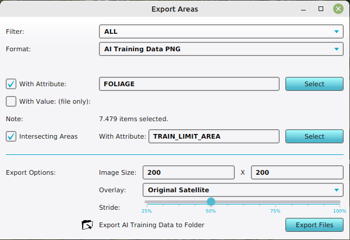Close the Export Areas dialog
This screenshot has height=240, width=350.
pyautogui.click(x=338, y=9)
